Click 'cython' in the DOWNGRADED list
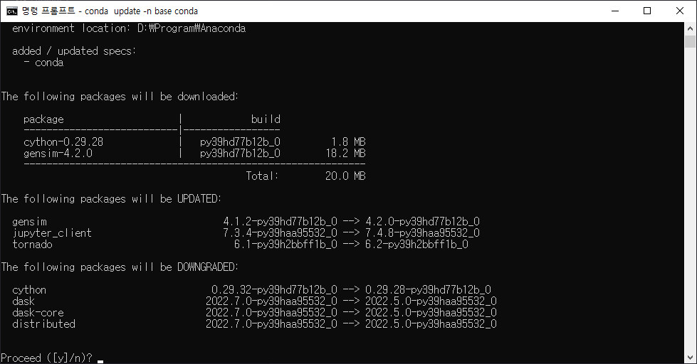 pyautogui.click(x=29, y=290)
